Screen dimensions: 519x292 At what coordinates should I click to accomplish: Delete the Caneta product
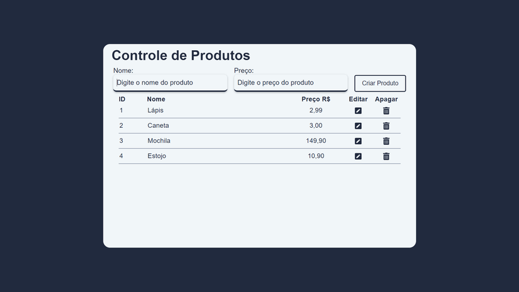coord(386,126)
